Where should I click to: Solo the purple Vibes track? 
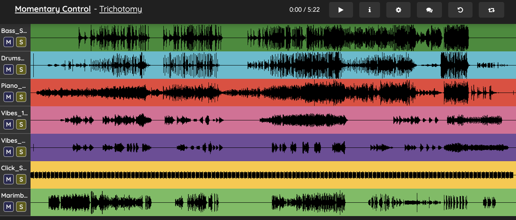(x=21, y=152)
